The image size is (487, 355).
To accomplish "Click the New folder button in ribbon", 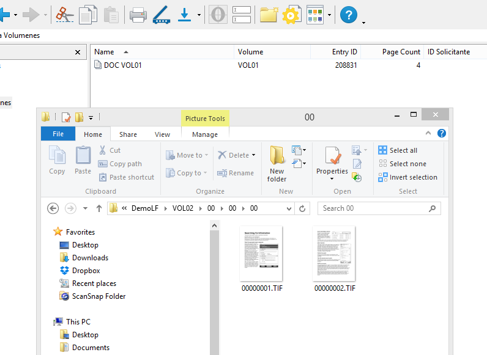I will 277,164.
